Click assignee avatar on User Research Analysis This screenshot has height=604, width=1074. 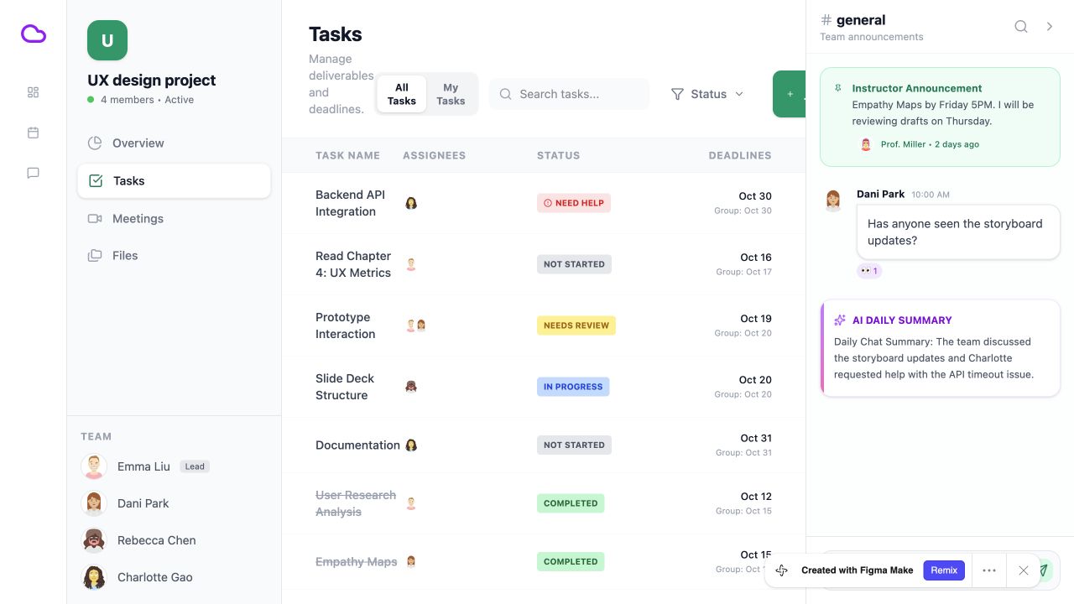(411, 503)
